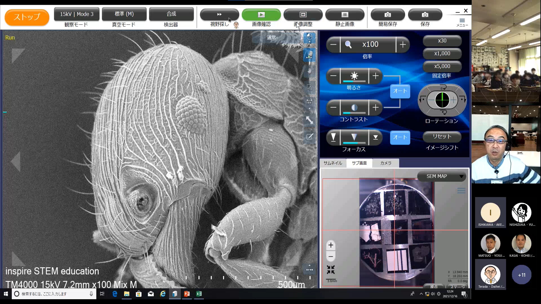Decrease magnification with the minus button

click(x=333, y=44)
